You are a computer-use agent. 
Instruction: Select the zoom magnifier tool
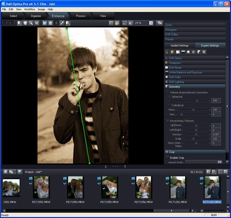[x=31, y=23]
